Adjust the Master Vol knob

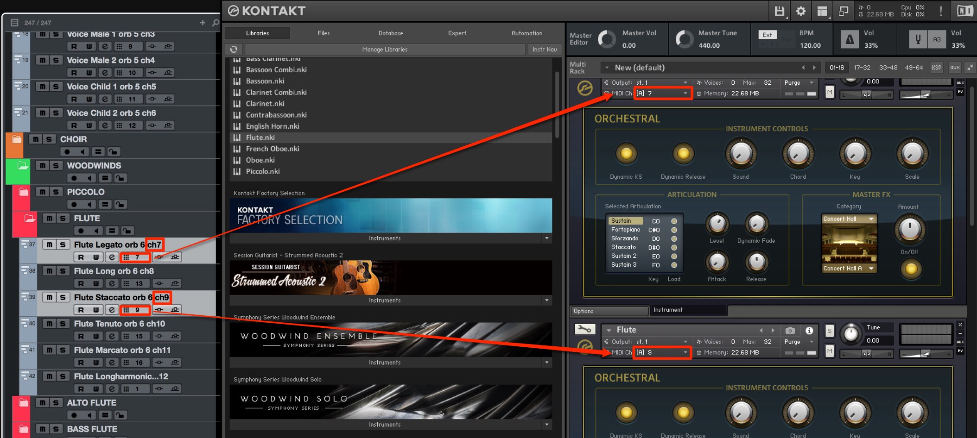pos(607,39)
